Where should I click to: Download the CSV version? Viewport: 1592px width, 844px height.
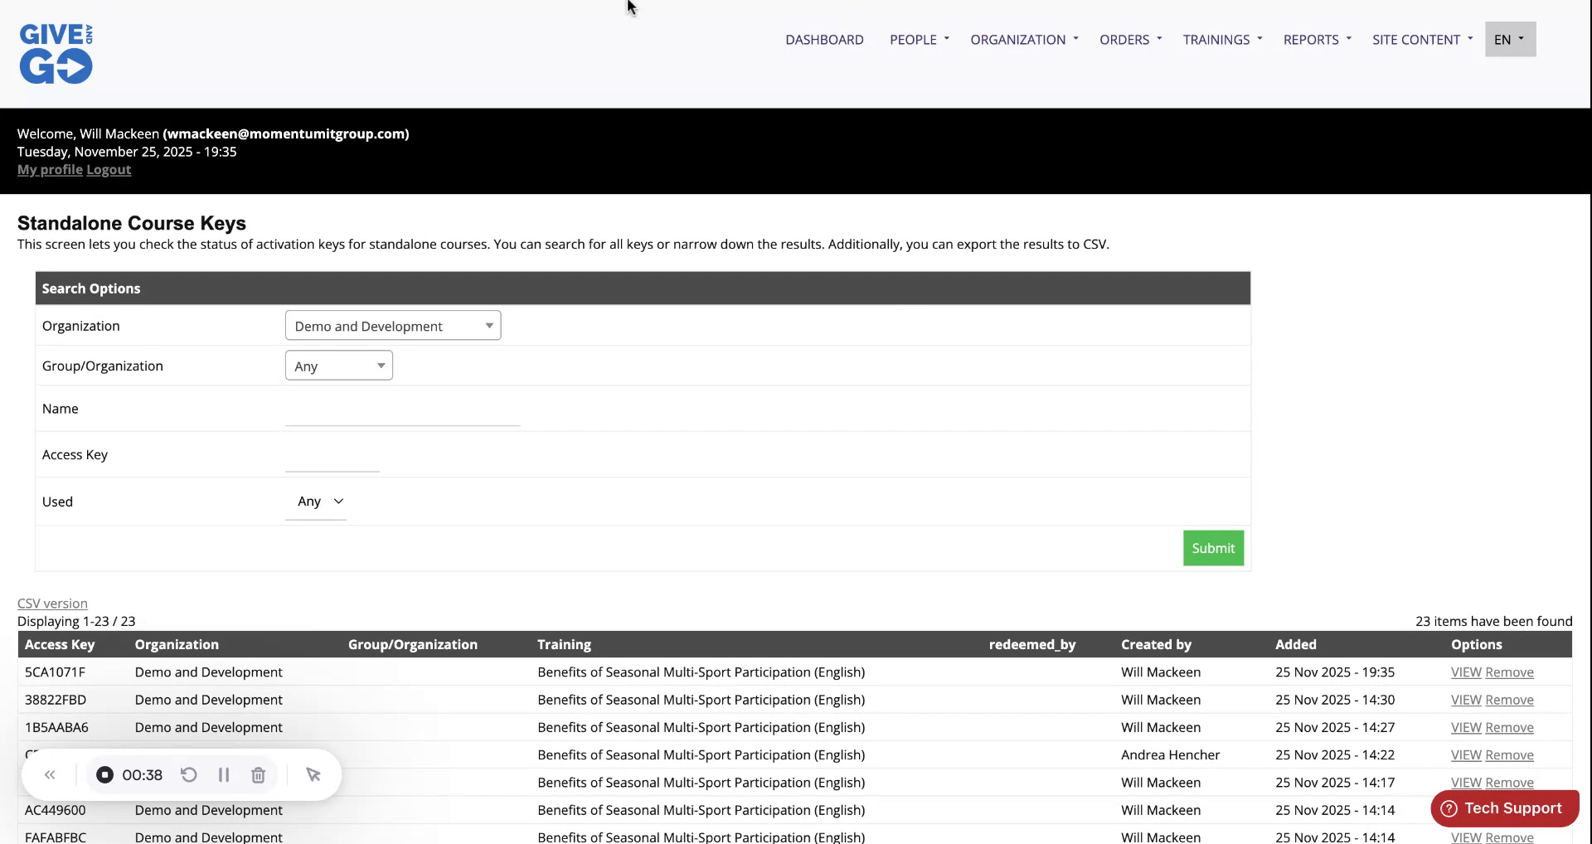coord(52,603)
